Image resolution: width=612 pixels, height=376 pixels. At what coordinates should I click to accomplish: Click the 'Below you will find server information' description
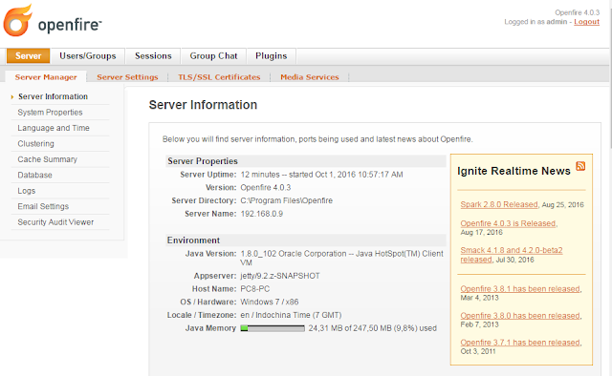coord(317,139)
